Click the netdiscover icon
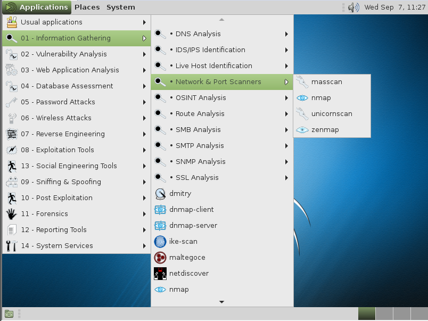 pyautogui.click(x=160, y=274)
